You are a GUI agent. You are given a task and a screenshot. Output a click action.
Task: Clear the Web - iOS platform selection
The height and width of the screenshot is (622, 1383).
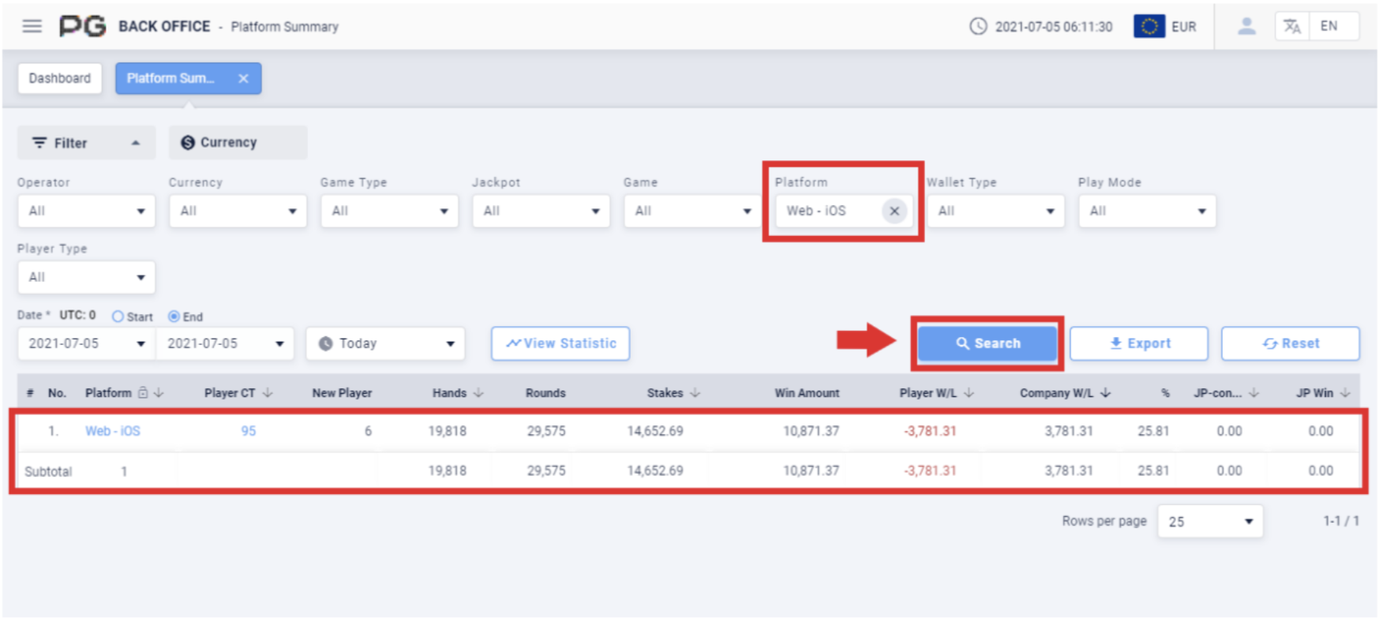point(894,211)
